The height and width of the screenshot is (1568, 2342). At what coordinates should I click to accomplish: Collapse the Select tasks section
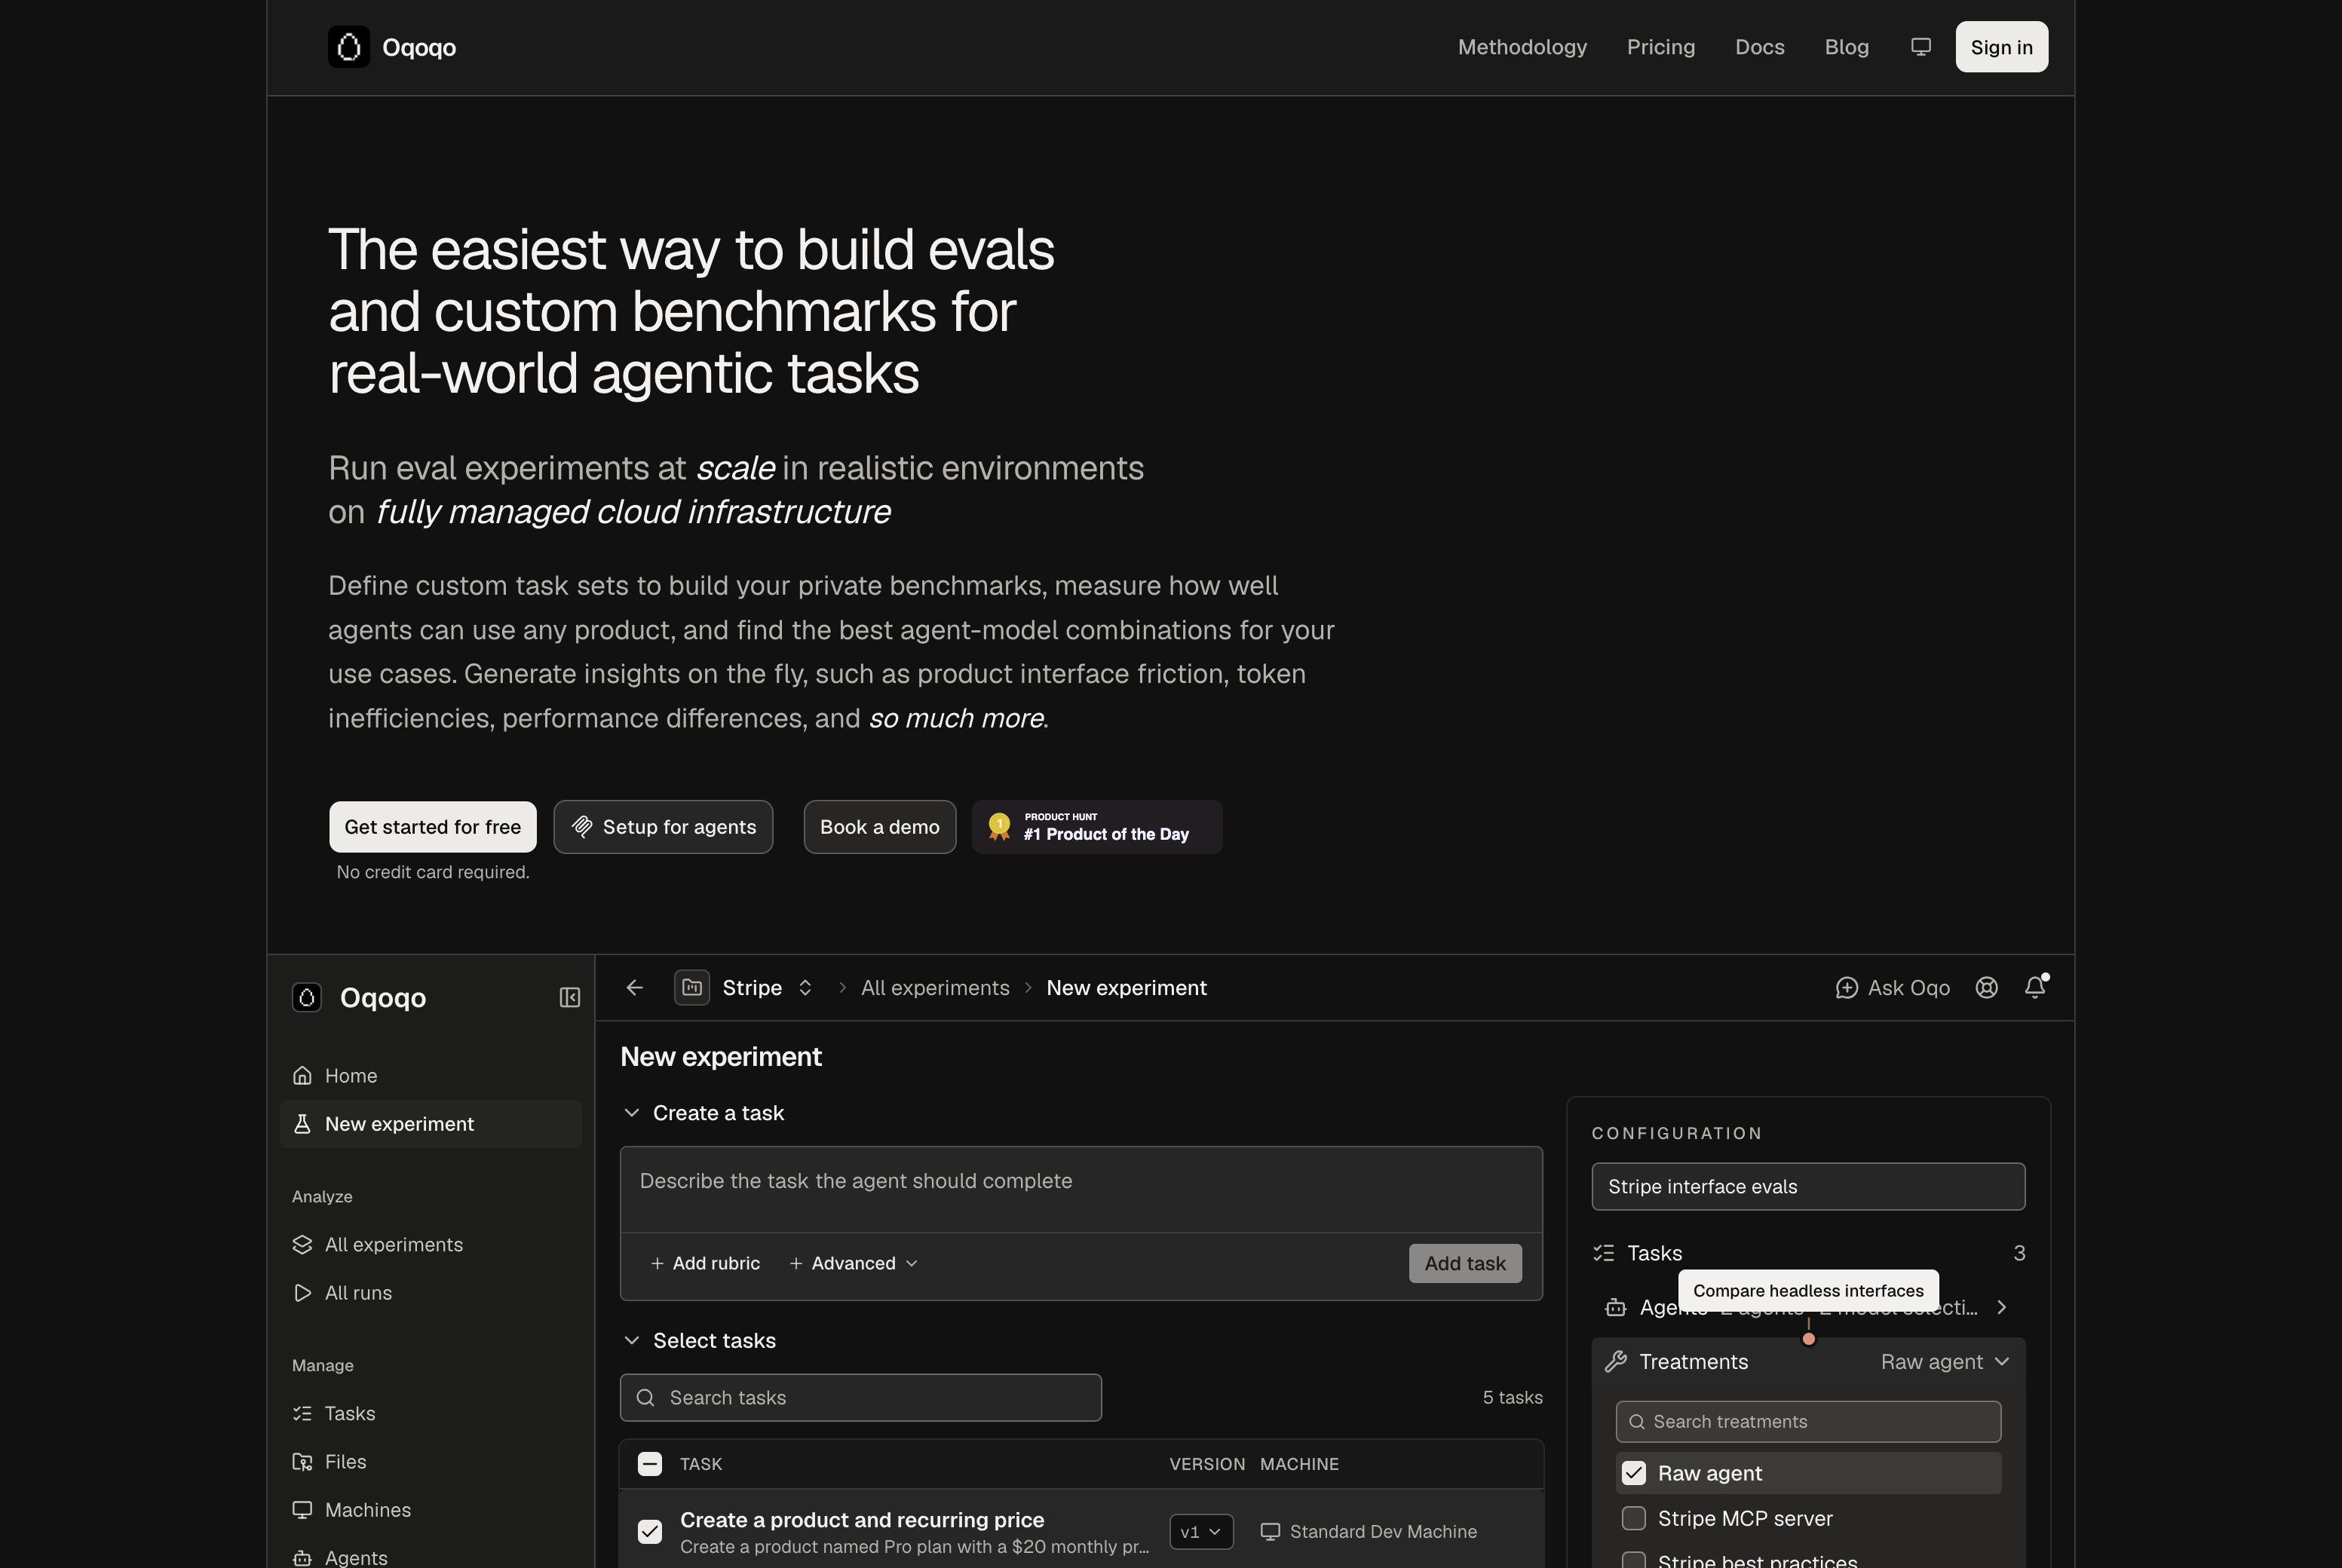pyautogui.click(x=632, y=1340)
